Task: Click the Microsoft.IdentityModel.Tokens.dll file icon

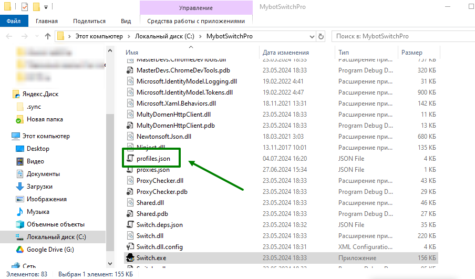Action: pos(130,92)
